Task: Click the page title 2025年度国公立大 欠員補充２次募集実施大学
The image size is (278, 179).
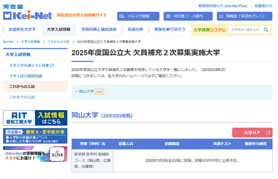Action: pyautogui.click(x=146, y=52)
